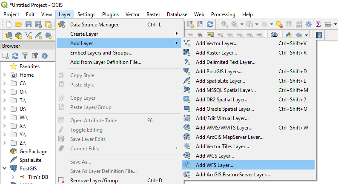Click the Refresh map toolbar icon
The width and height of the screenshot is (338, 184).
click(x=210, y=24)
